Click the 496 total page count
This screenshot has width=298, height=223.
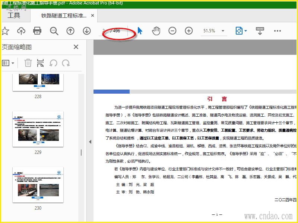pos(117,31)
